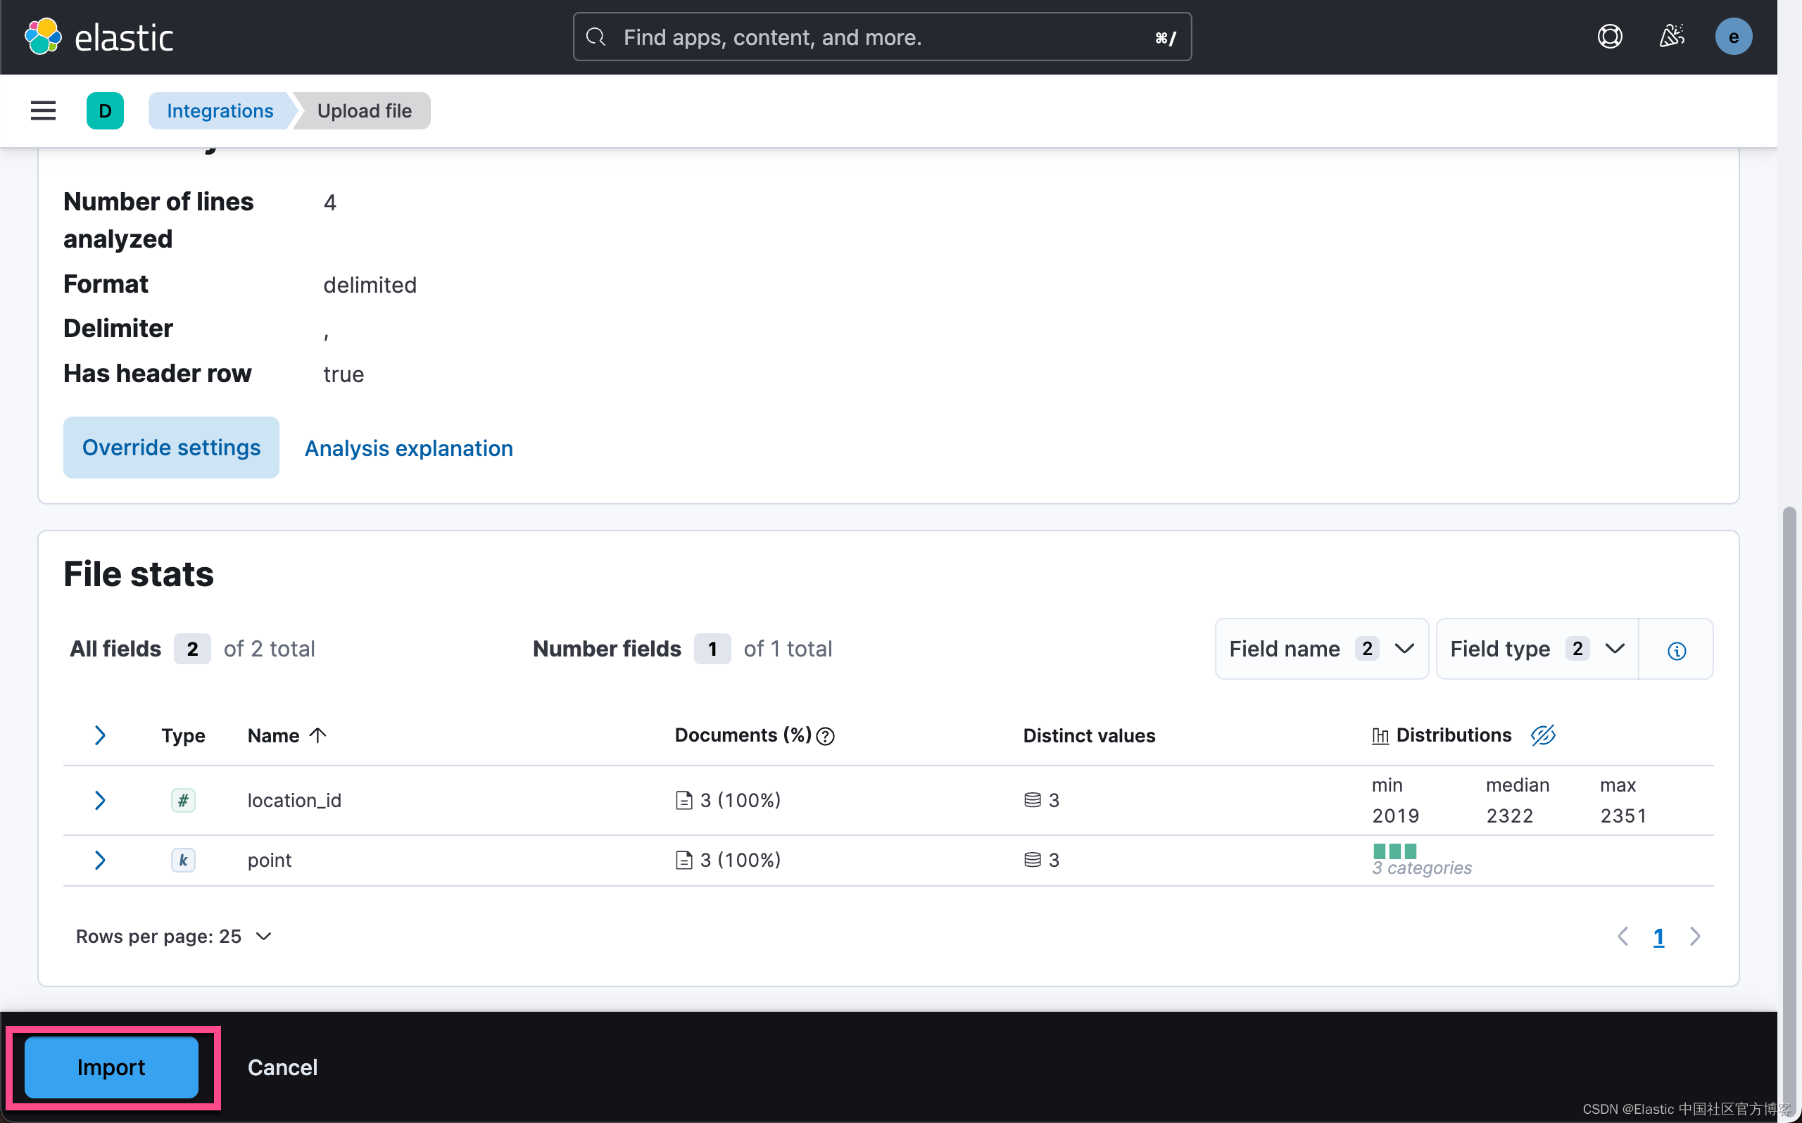Open the Field type filter dropdown

click(x=1535, y=649)
